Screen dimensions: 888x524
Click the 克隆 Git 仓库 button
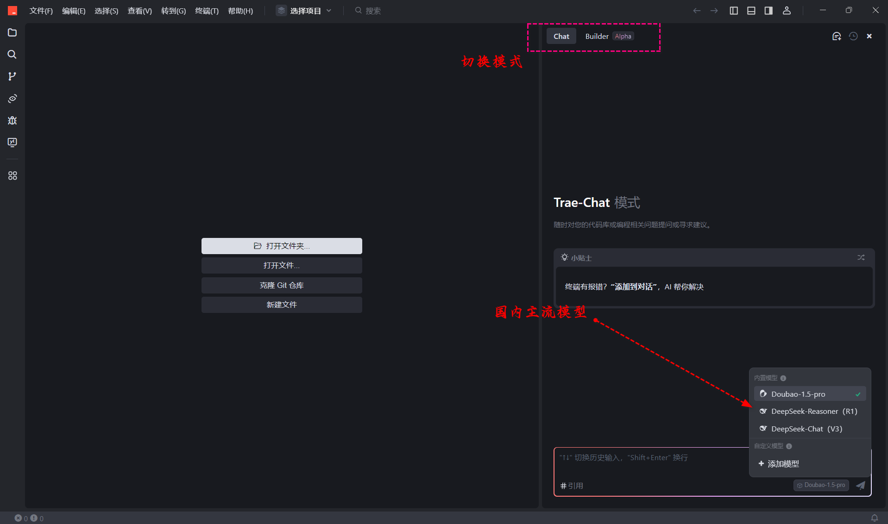click(x=282, y=285)
